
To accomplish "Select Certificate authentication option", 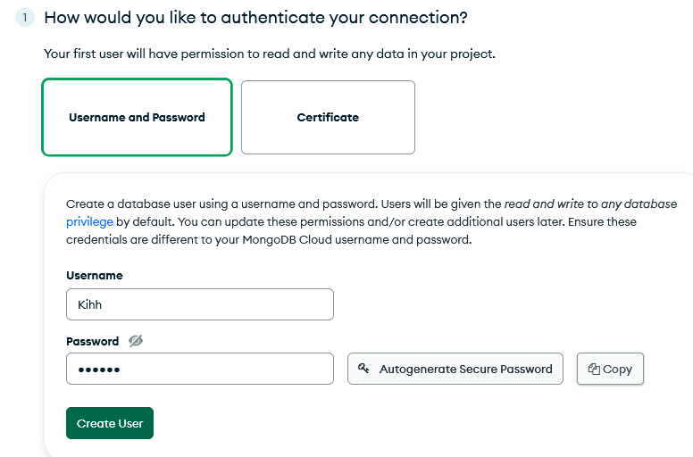I will pyautogui.click(x=328, y=117).
